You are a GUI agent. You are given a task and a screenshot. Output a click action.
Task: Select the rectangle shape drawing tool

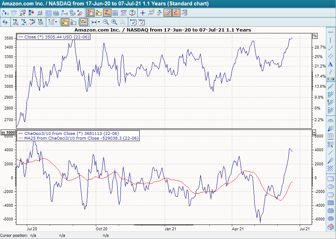[x=331, y=179]
